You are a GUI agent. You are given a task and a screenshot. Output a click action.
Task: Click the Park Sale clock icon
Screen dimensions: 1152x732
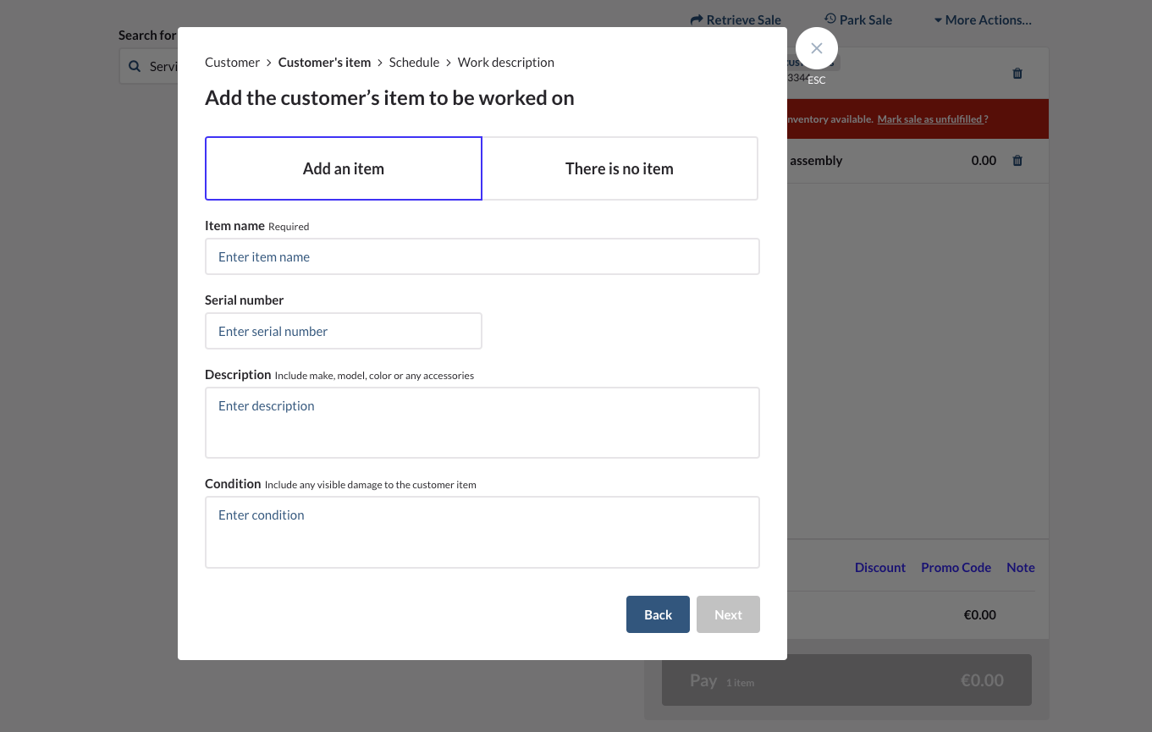[830, 19]
